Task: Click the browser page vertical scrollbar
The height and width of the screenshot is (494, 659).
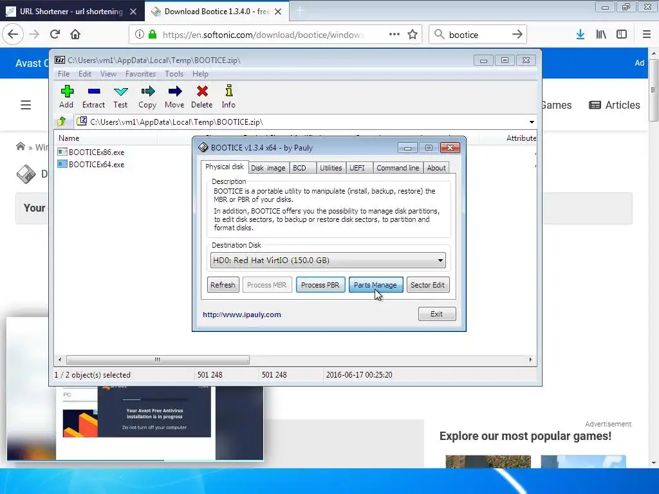Action: (653, 90)
